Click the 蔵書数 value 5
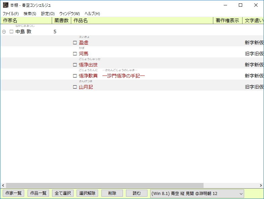Viewport: 264px width, 199px height. point(55,32)
